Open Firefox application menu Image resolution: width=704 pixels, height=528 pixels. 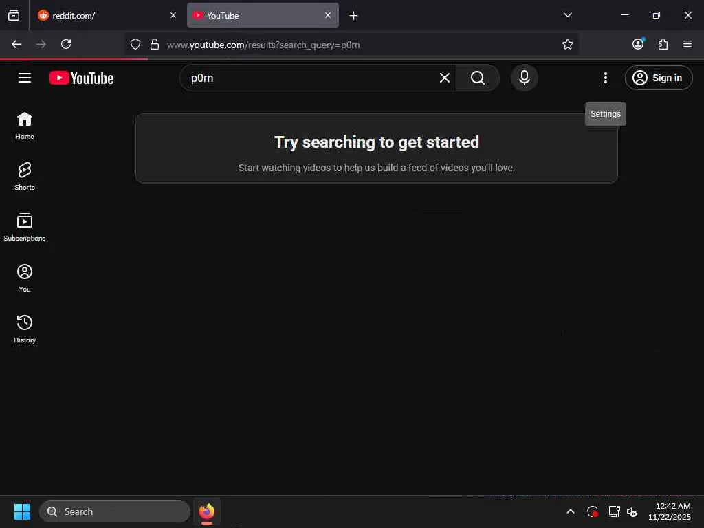pos(687,44)
